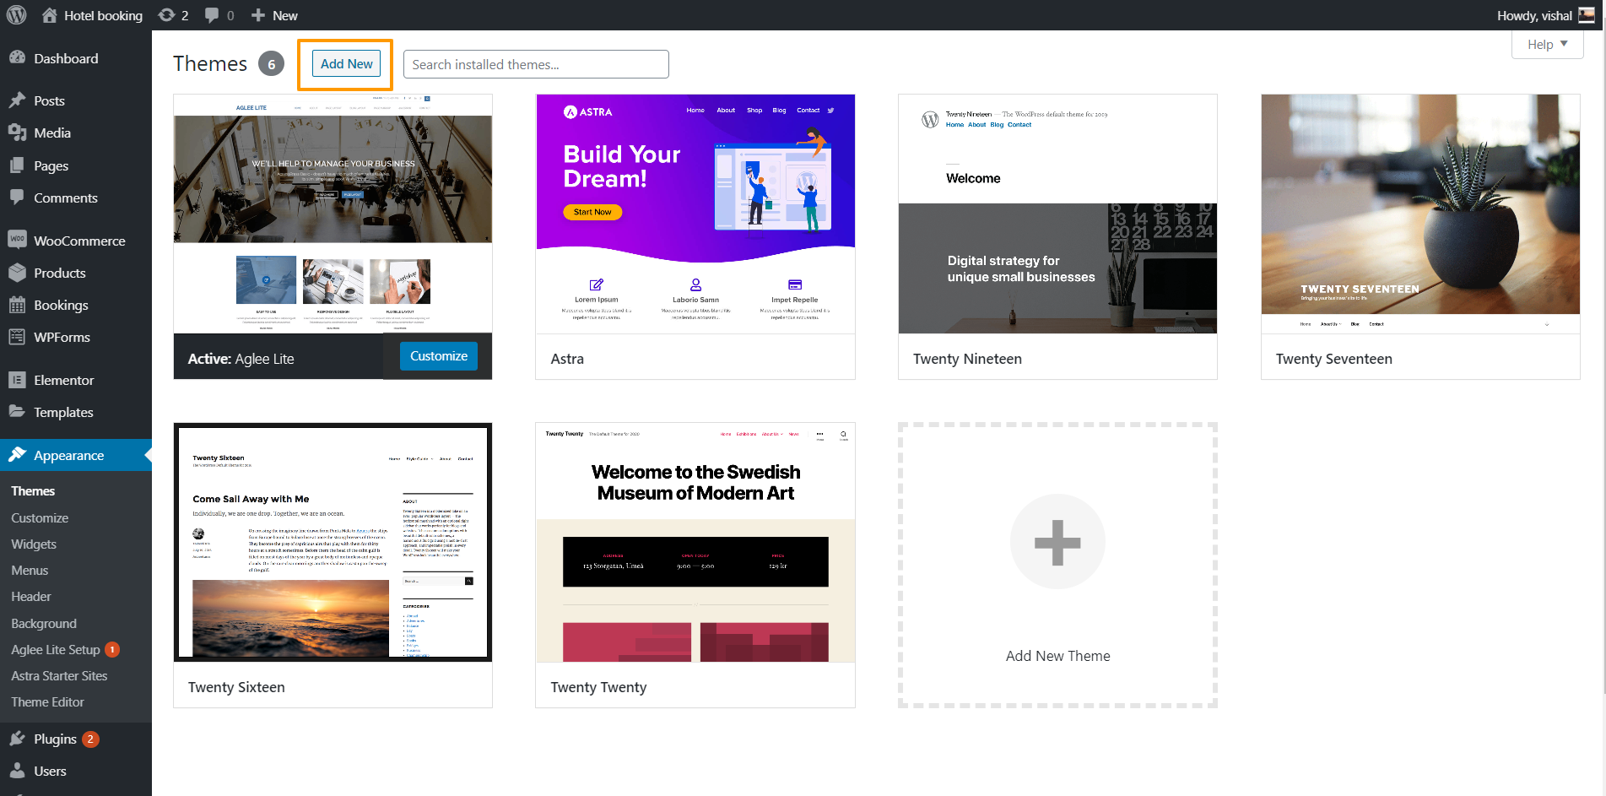Click the Media icon in sidebar
1606x796 pixels.
[17, 133]
